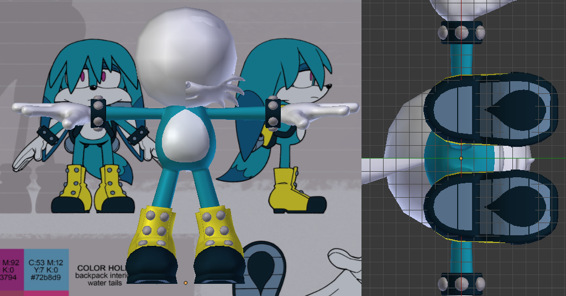
Task: Select the model's left yellow studded boot
Action: pos(152,245)
